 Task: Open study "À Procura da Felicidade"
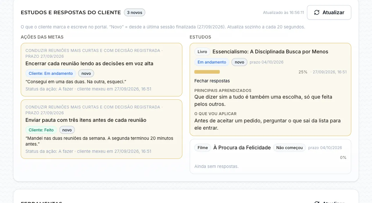[x=242, y=148]
